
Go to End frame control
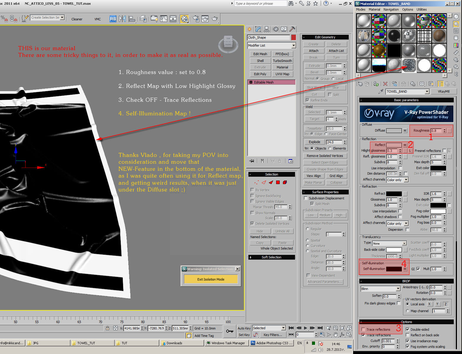click(x=320, y=328)
